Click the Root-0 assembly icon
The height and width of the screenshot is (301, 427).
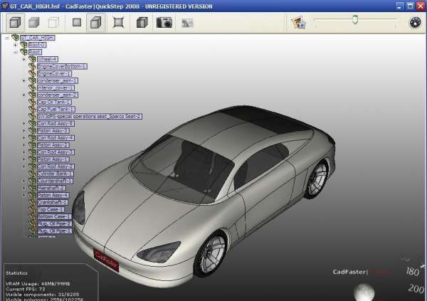(x=23, y=45)
